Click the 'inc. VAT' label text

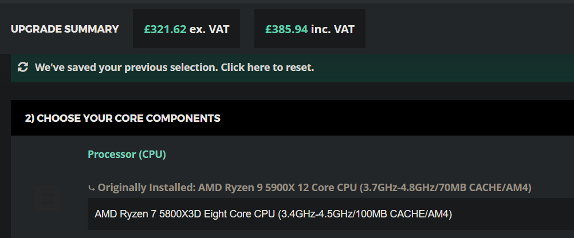(333, 29)
